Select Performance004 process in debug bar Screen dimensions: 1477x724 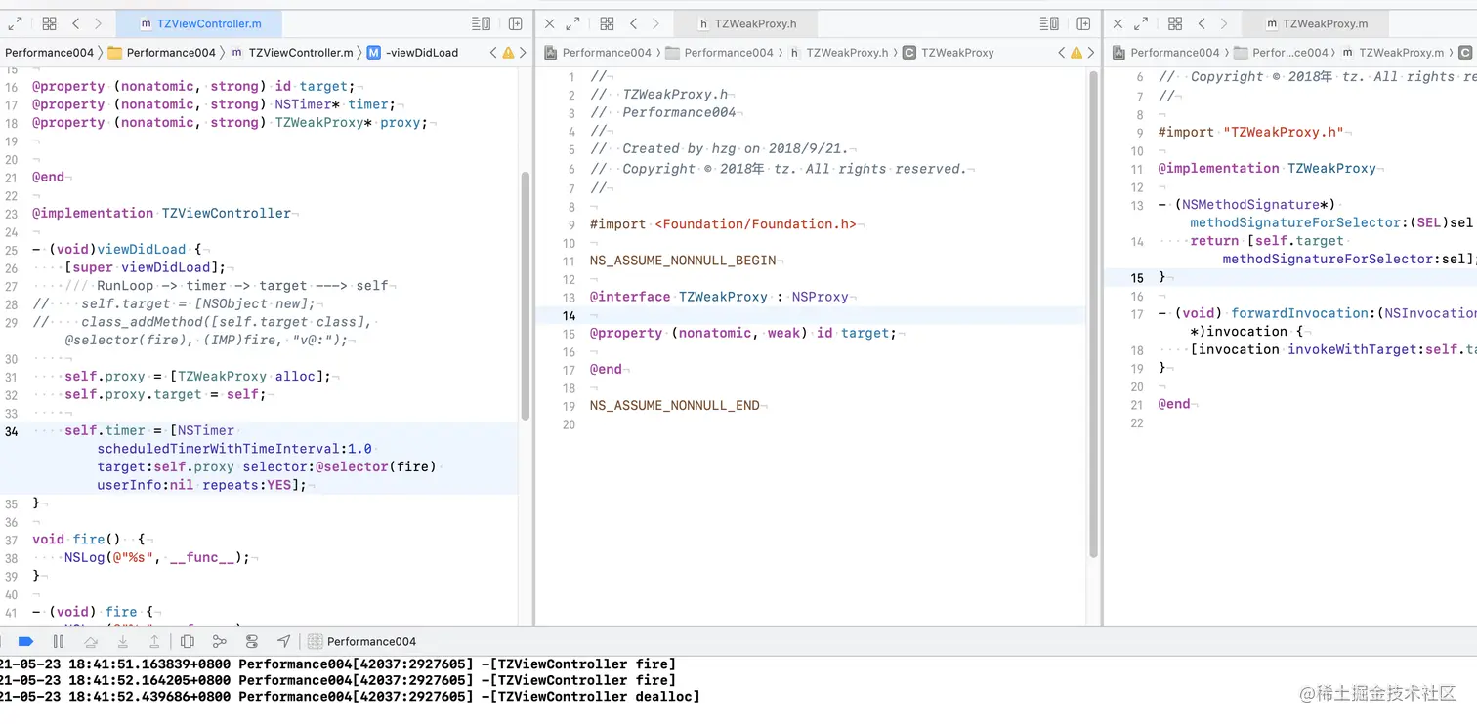(362, 641)
